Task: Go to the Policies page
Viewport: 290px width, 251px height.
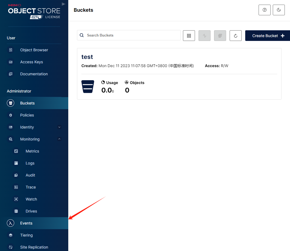Action: pyautogui.click(x=27, y=115)
